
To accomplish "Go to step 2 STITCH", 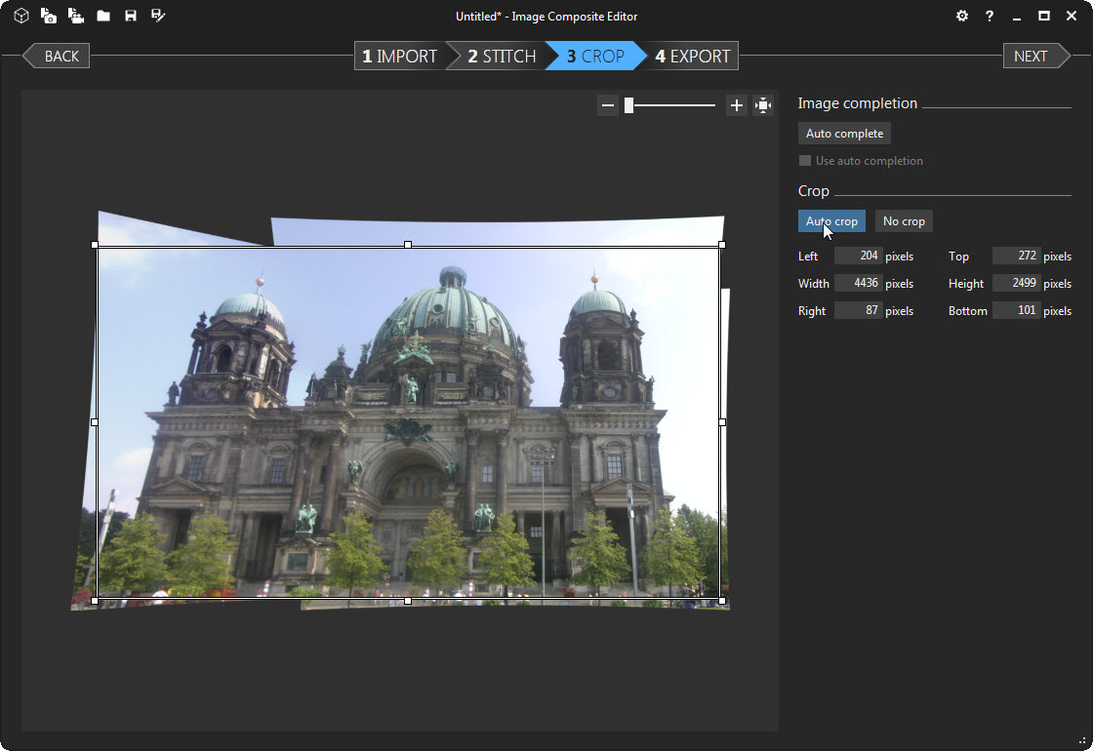I will coord(502,56).
